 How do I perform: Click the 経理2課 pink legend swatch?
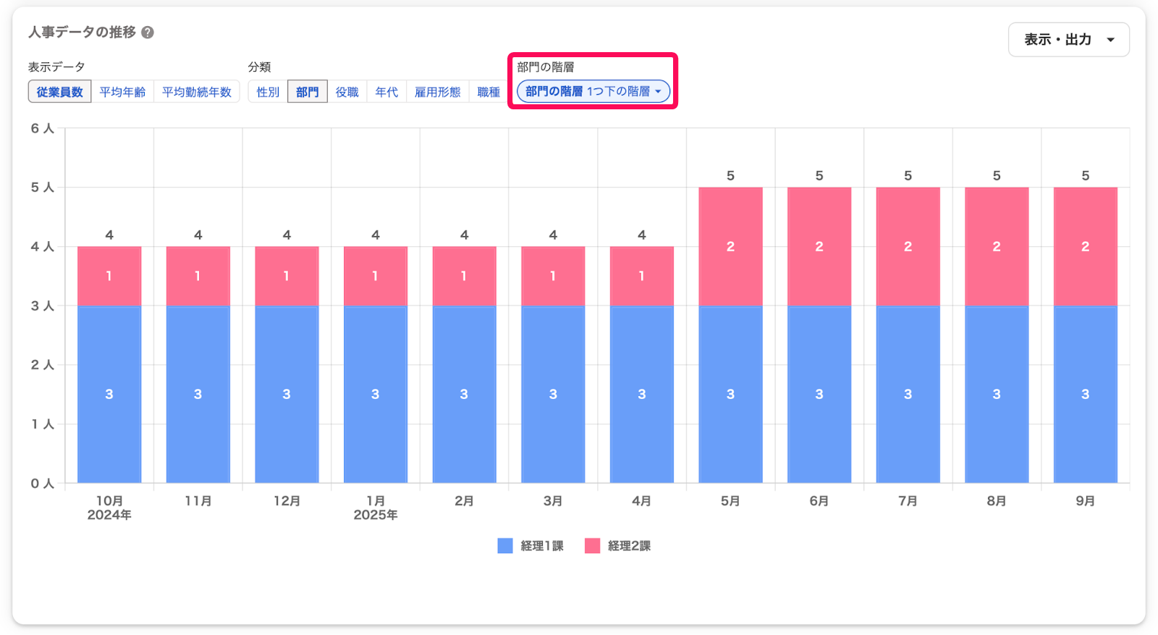592,546
